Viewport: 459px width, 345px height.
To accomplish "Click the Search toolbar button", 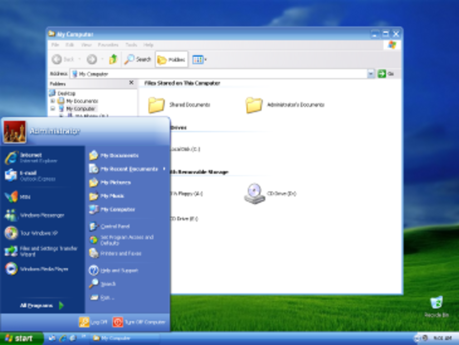I will pos(138,59).
